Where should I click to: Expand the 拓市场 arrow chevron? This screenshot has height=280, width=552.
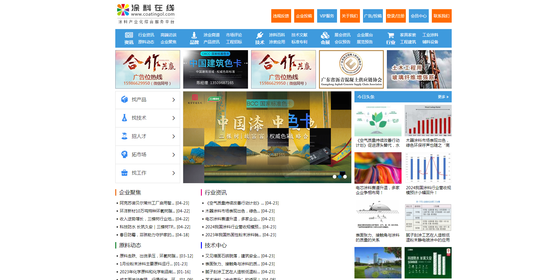click(x=173, y=155)
